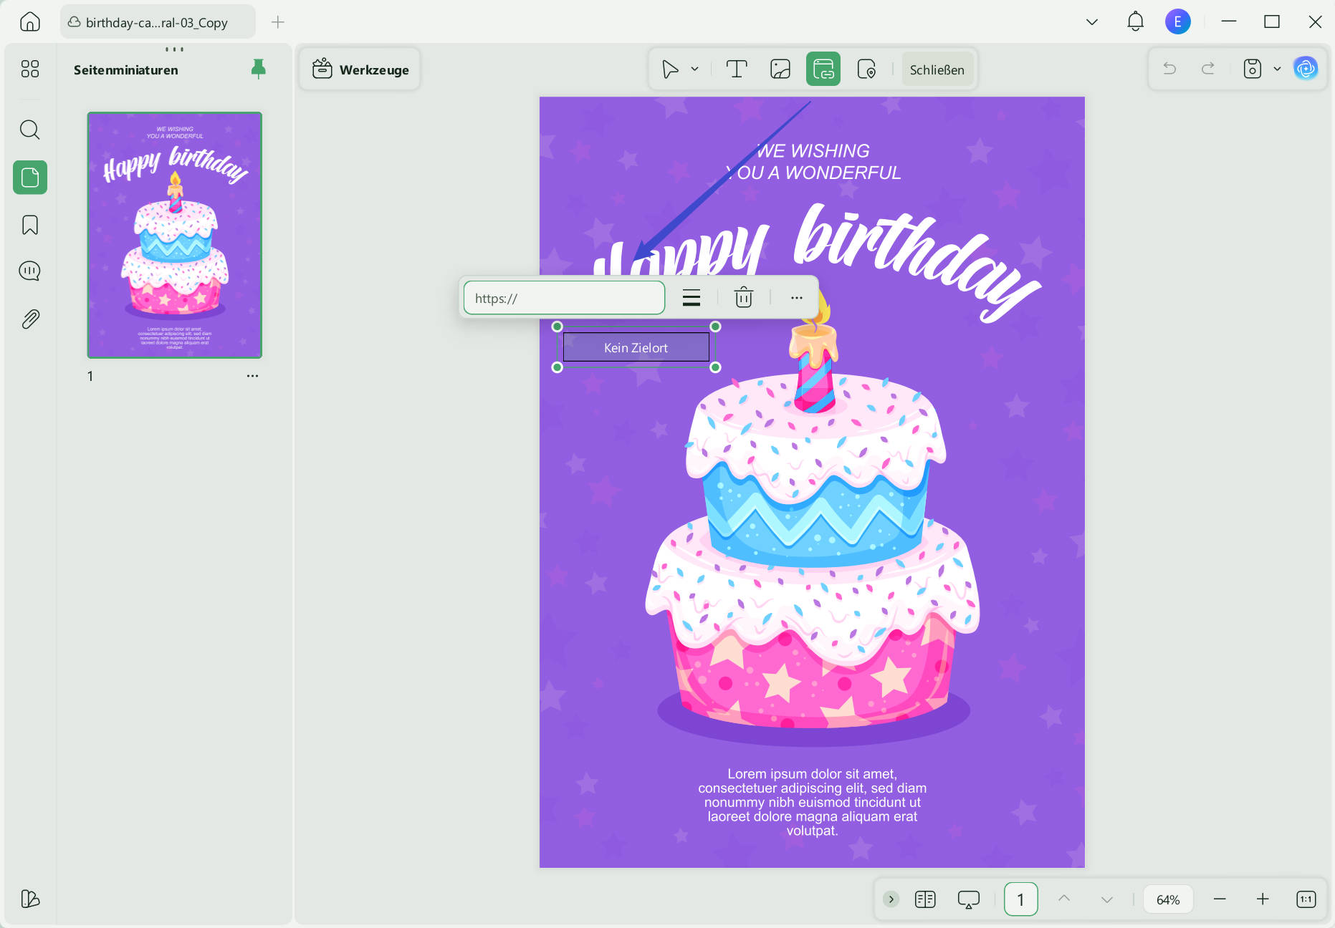
Task: Open the attachments paperclip panel
Action: pos(30,319)
